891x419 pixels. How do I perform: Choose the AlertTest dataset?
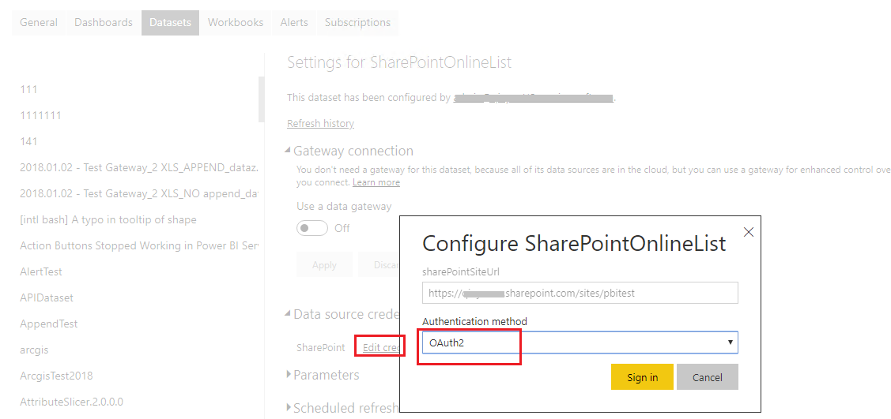[x=41, y=272]
